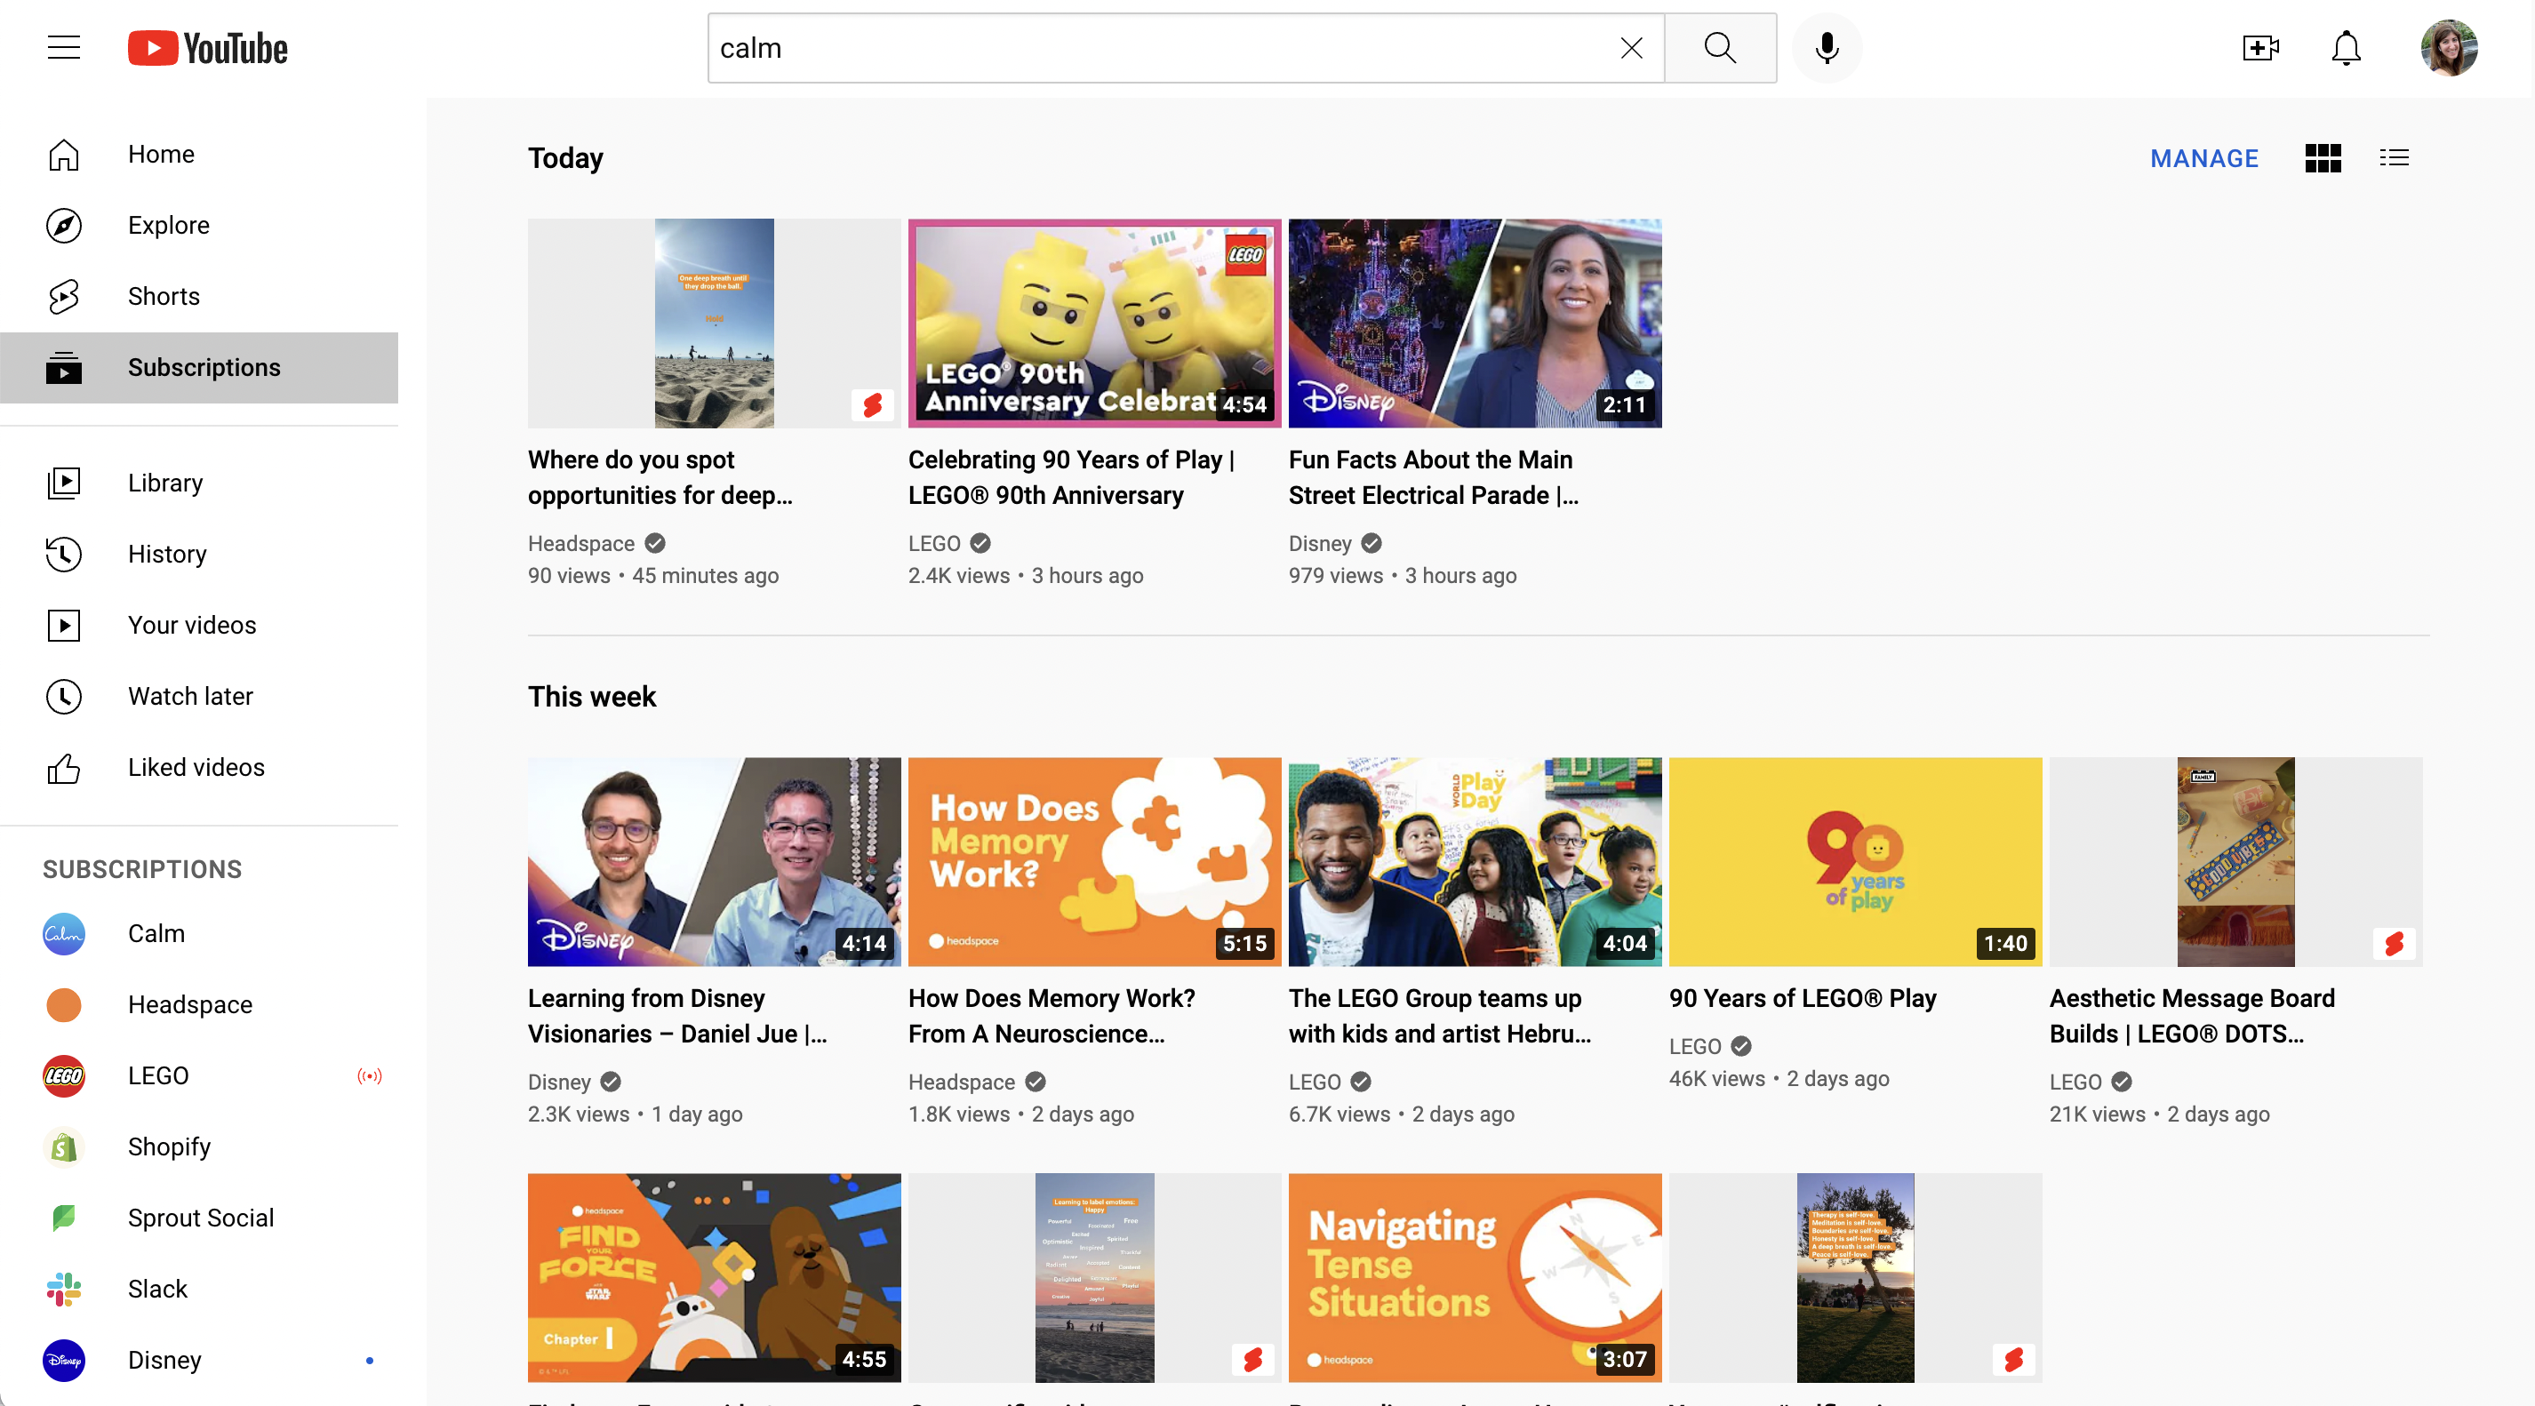Click the History icon in sidebar
This screenshot has width=2535, height=1406.
pos(64,554)
